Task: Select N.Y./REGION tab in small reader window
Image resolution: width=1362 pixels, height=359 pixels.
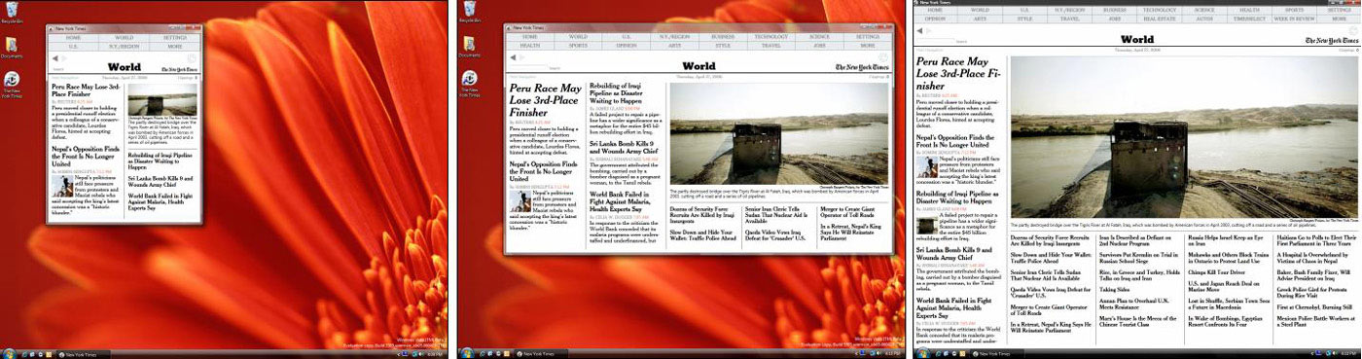Action: pos(124,47)
